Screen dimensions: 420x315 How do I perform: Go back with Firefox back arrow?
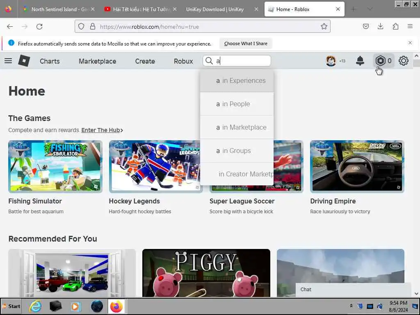pyautogui.click(x=10, y=27)
